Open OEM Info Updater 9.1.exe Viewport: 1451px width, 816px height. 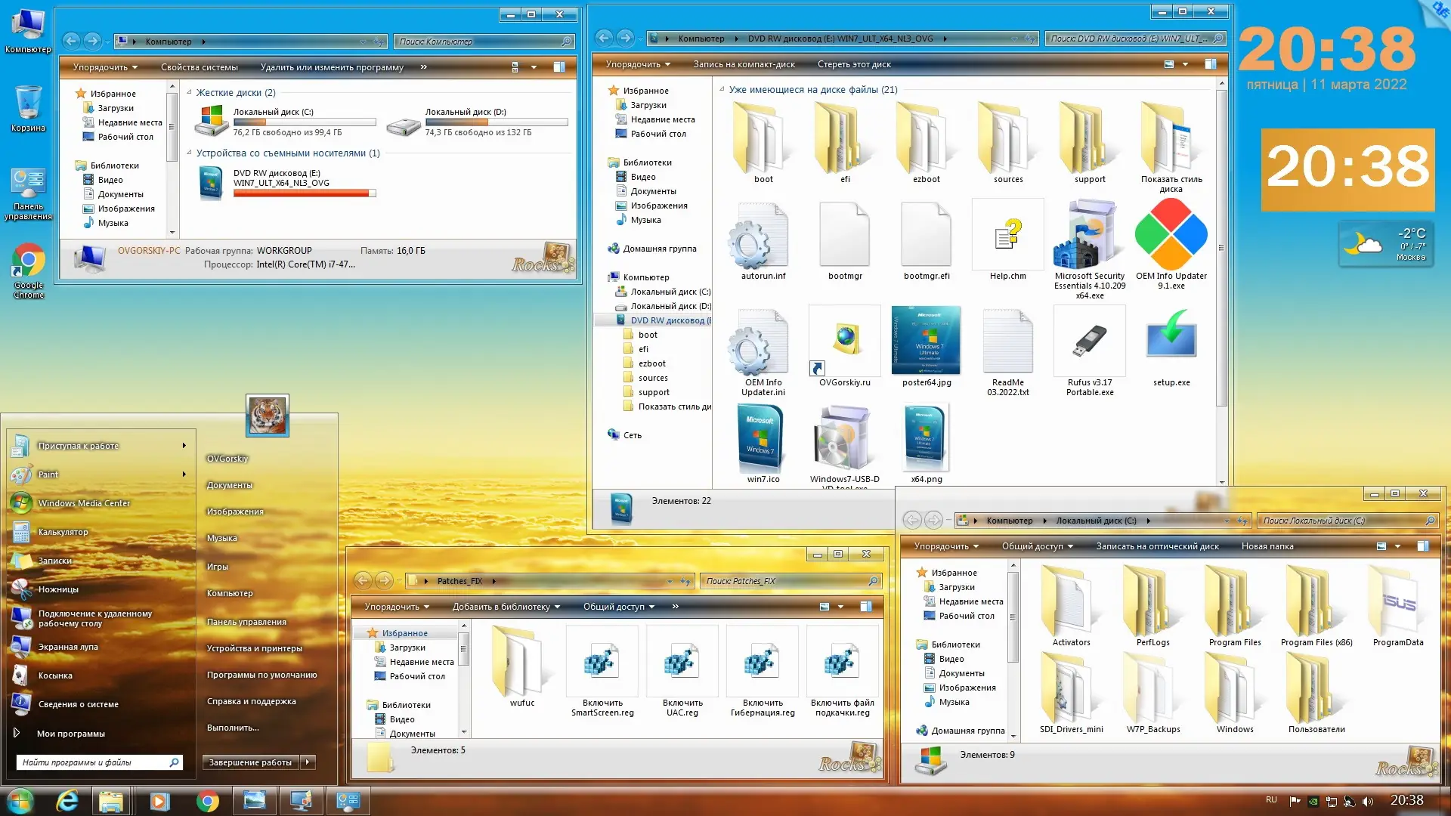click(1171, 236)
